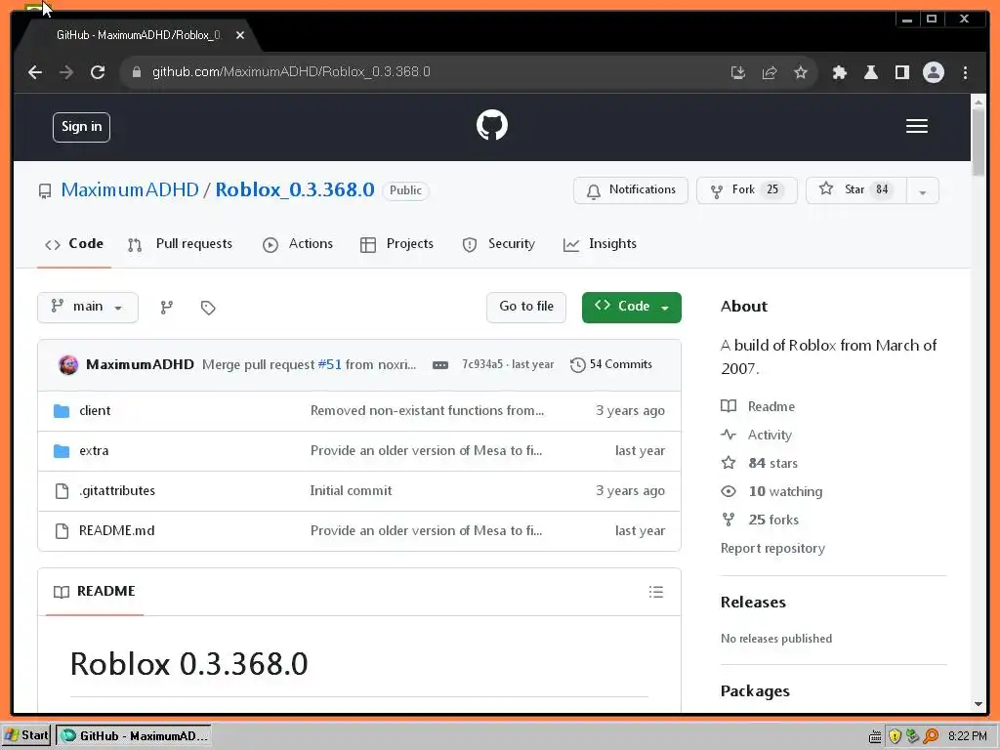Open the Roblox_0.3.368.0 repository link

295,190
